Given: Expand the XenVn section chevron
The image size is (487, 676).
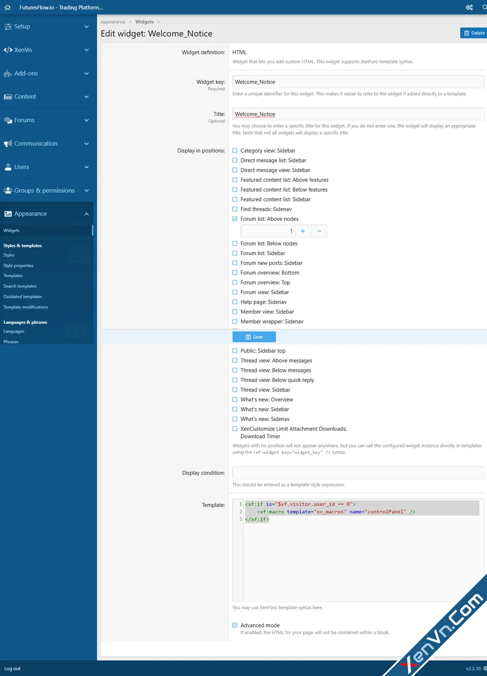Looking at the screenshot, I should (x=87, y=50).
